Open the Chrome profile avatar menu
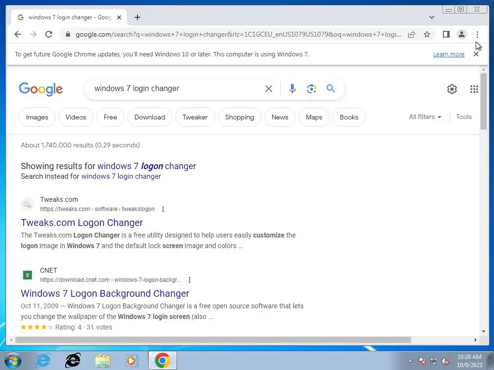Screen dimensions: 494x370 [462, 34]
